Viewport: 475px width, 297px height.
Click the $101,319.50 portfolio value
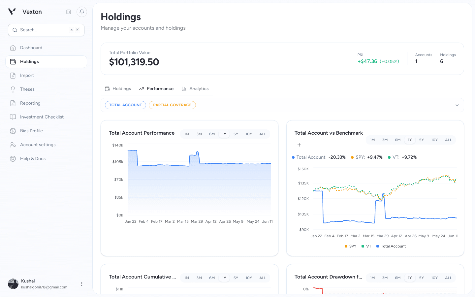point(134,62)
